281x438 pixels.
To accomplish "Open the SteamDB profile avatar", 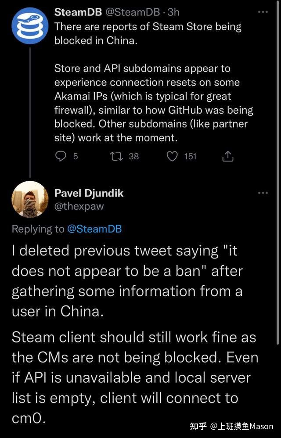I will (29, 26).
